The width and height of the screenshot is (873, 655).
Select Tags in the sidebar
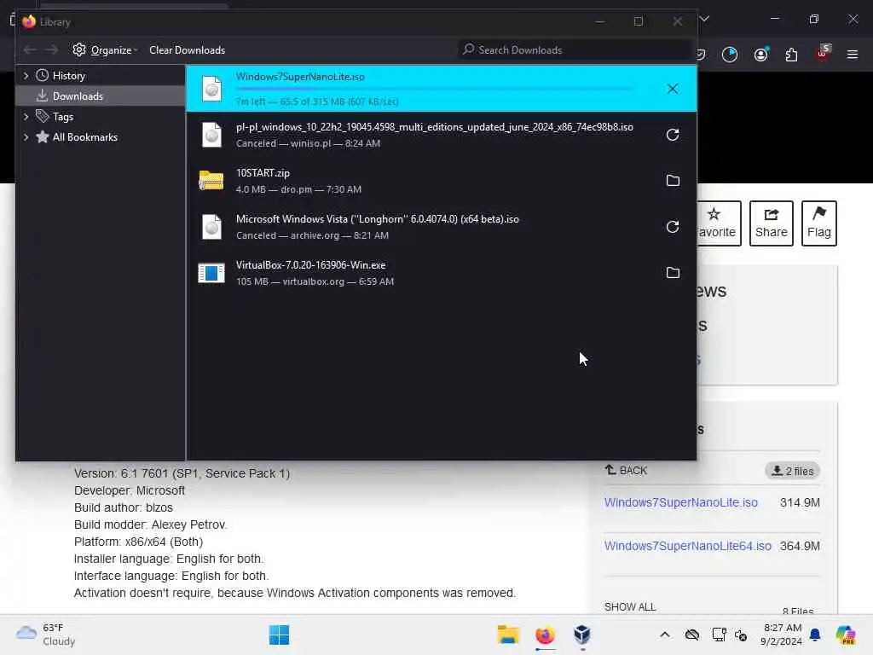[x=62, y=116]
